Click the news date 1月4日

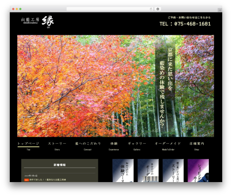(x=31, y=176)
